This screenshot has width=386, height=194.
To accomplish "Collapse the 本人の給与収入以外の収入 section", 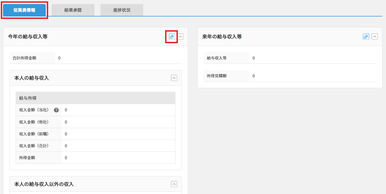I will [174, 184].
